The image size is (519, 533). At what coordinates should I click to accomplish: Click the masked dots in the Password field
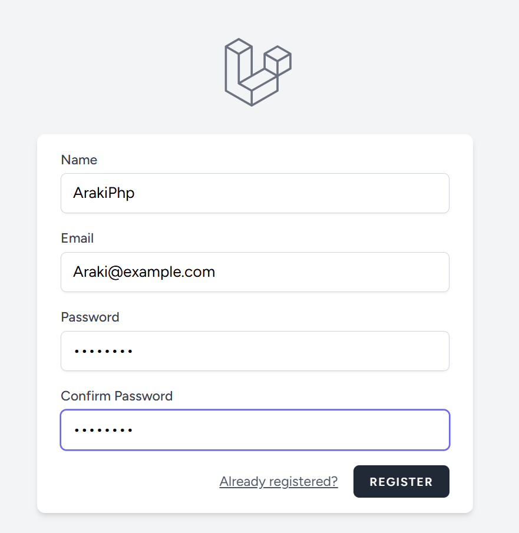coord(103,352)
